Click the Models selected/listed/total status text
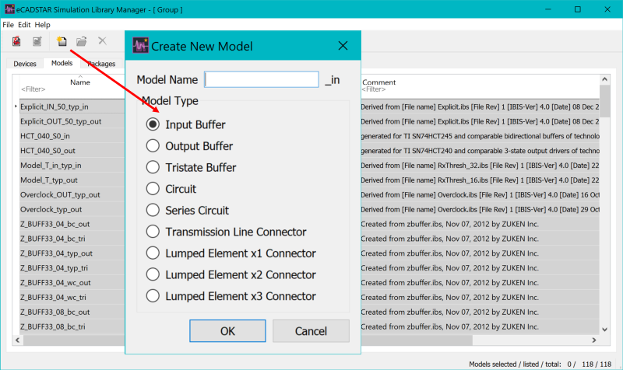 click(x=540, y=364)
